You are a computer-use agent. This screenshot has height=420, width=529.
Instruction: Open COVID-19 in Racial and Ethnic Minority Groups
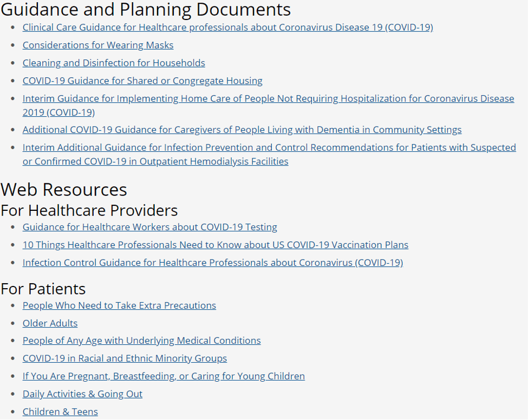pos(125,359)
